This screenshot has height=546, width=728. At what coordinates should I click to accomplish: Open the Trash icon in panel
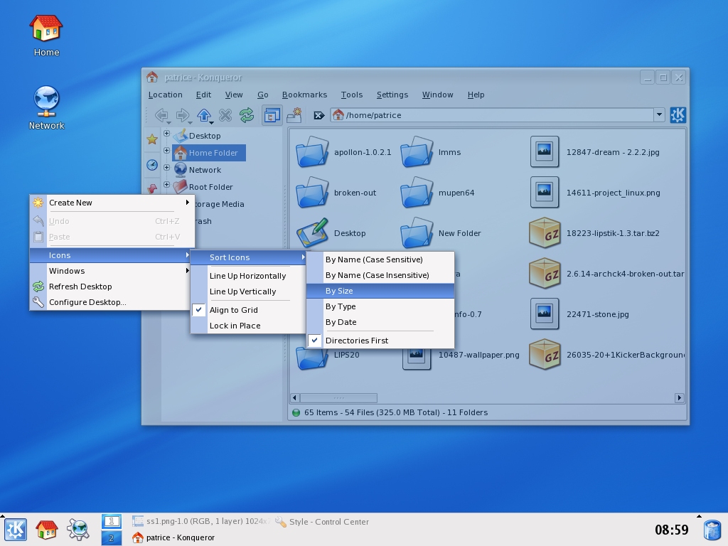point(712,530)
